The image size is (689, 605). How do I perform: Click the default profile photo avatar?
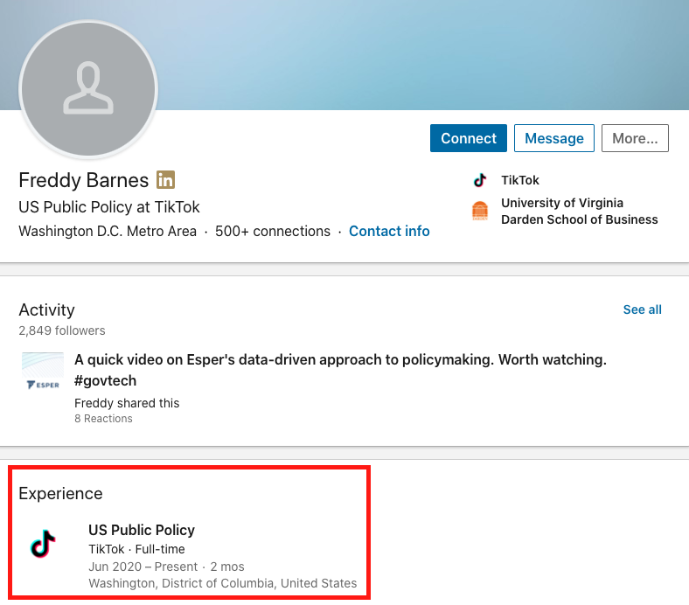click(88, 89)
